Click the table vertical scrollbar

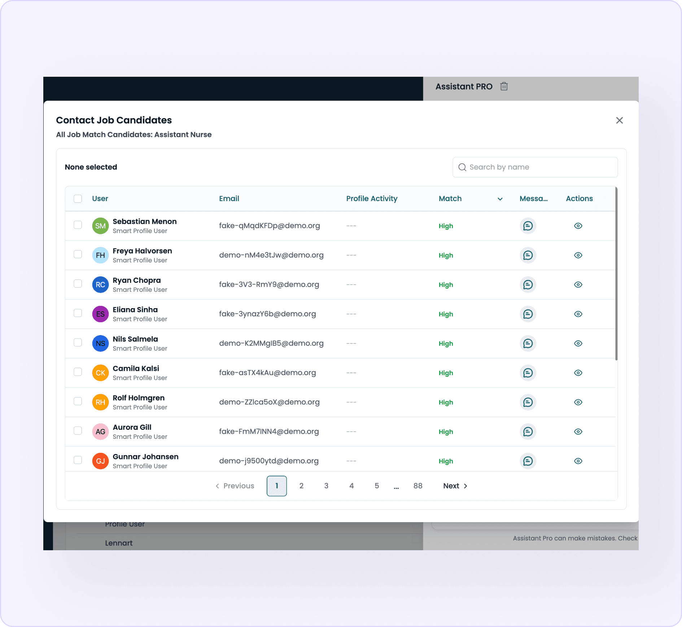point(616,273)
